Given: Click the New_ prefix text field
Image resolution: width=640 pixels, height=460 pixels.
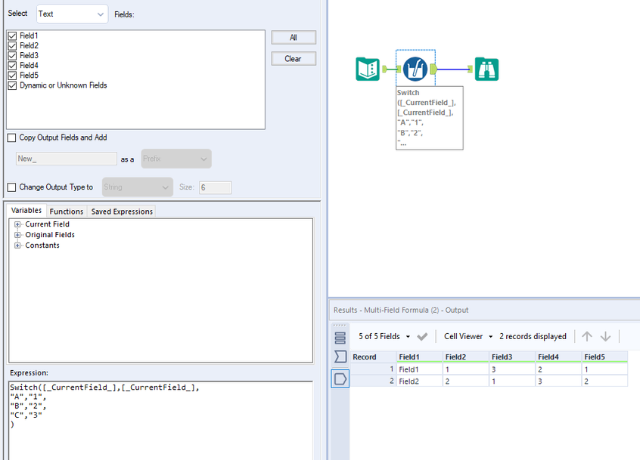Looking at the screenshot, I should (x=66, y=159).
